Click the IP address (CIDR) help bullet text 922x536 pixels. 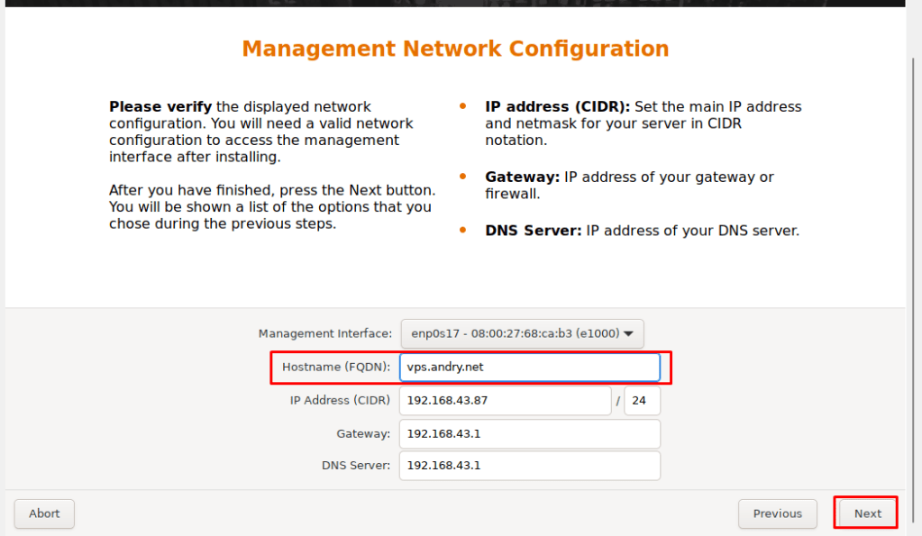(x=643, y=123)
